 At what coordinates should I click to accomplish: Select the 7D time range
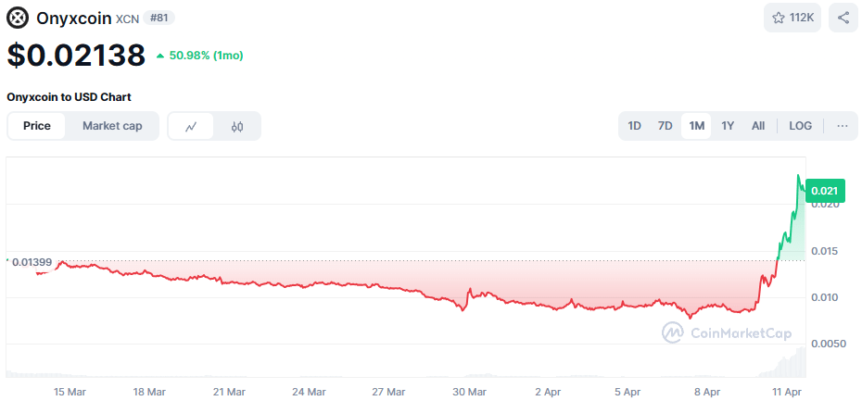tap(665, 126)
